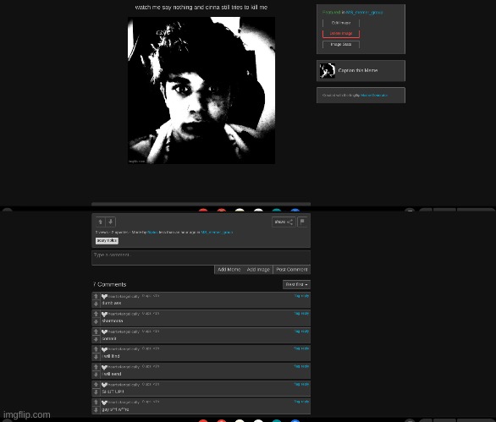Viewport: 496px width, 422px height.
Task: Click the Edit Image button
Action: click(x=341, y=23)
